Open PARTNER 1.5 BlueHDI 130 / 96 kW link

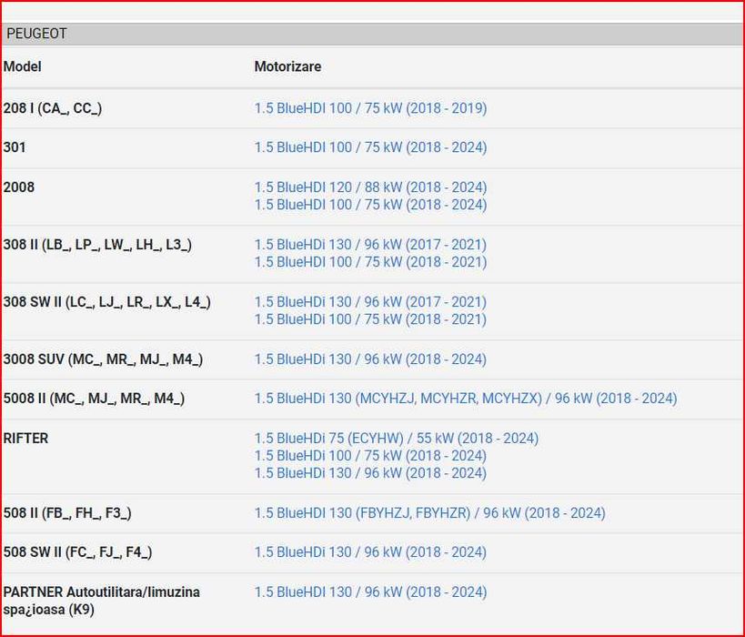point(370,592)
